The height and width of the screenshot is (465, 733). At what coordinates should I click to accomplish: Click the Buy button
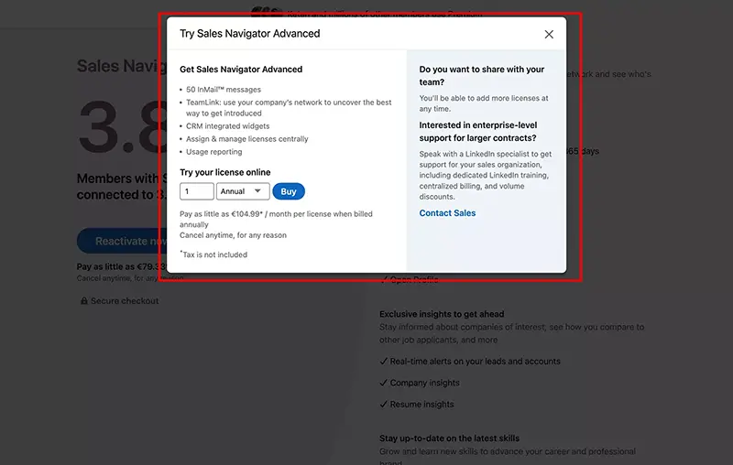click(x=289, y=191)
